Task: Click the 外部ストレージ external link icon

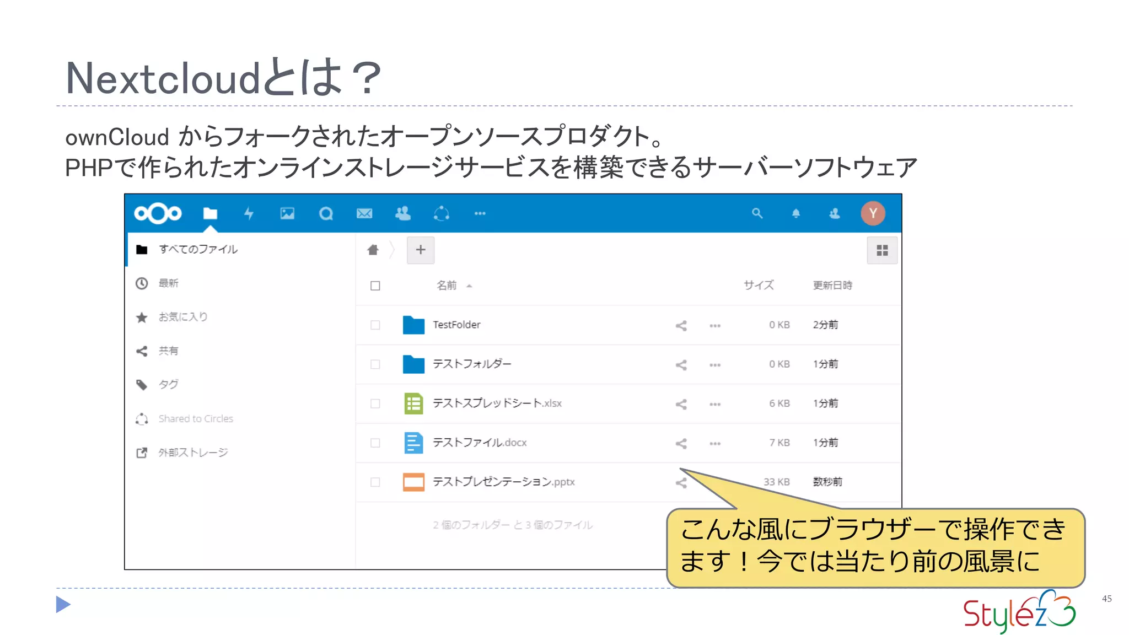Action: [142, 453]
